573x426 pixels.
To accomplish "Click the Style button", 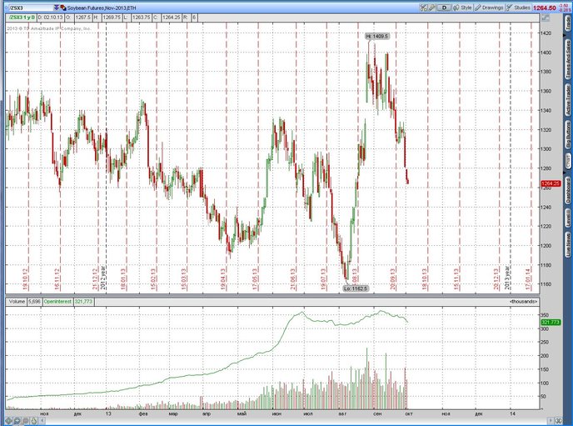I will (x=463, y=7).
